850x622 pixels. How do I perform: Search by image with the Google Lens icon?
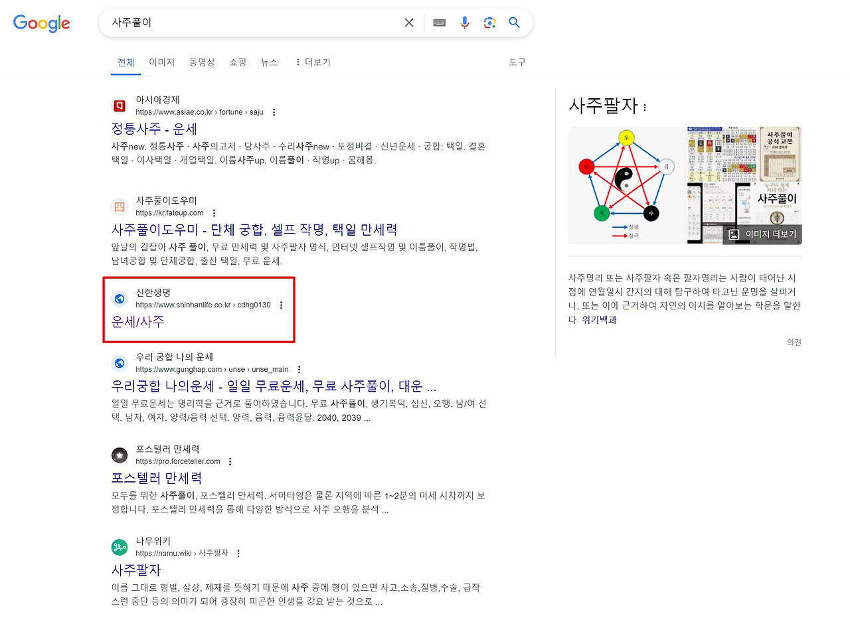[x=489, y=22]
